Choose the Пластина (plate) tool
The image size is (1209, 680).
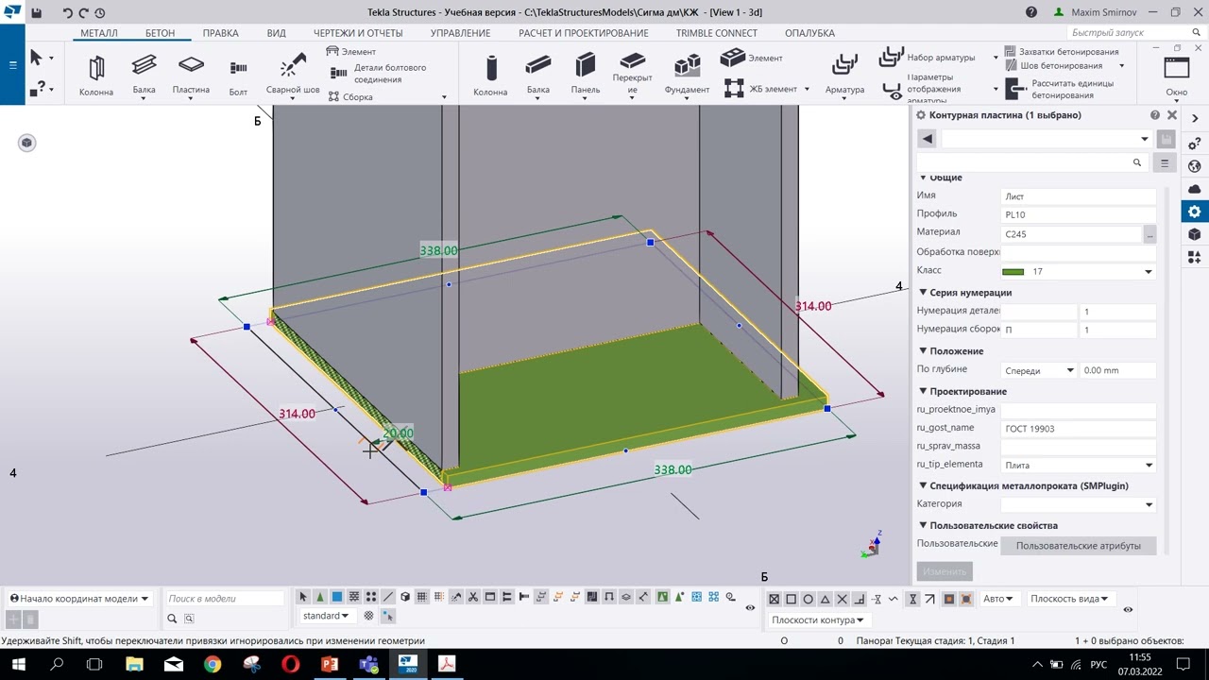click(x=191, y=75)
